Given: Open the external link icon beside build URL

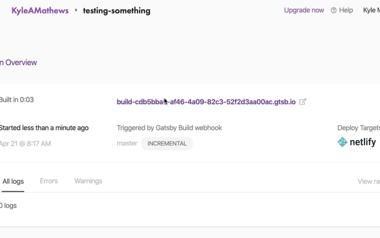Looking at the screenshot, I should tap(303, 102).
